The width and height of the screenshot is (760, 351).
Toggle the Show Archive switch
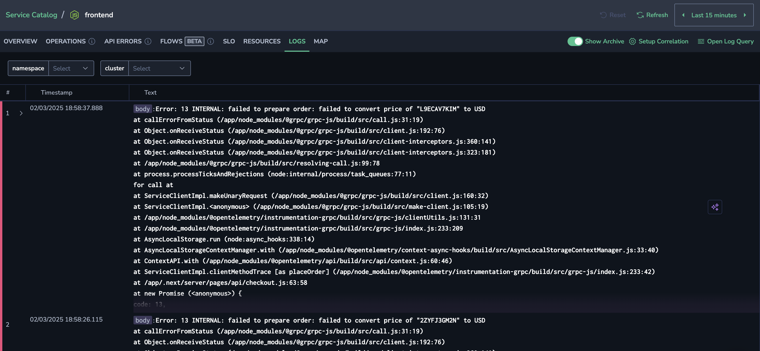[x=575, y=41]
